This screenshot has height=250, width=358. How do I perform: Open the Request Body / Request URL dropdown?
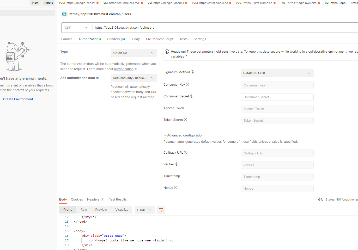pyautogui.click(x=134, y=78)
